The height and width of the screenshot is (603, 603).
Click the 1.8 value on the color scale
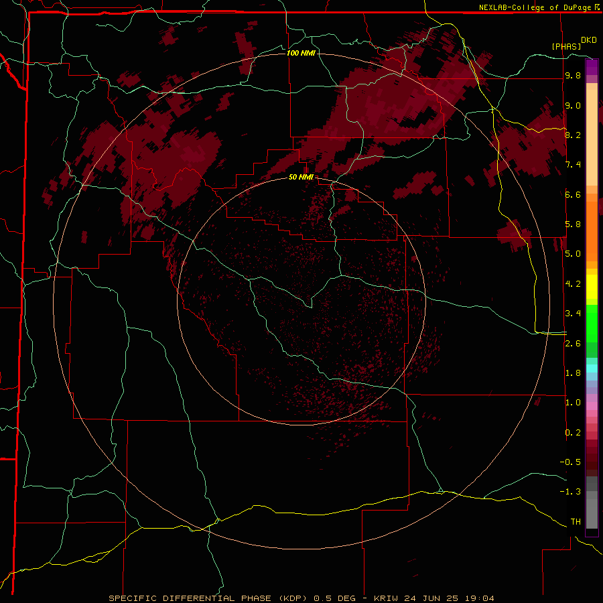pyautogui.click(x=573, y=373)
